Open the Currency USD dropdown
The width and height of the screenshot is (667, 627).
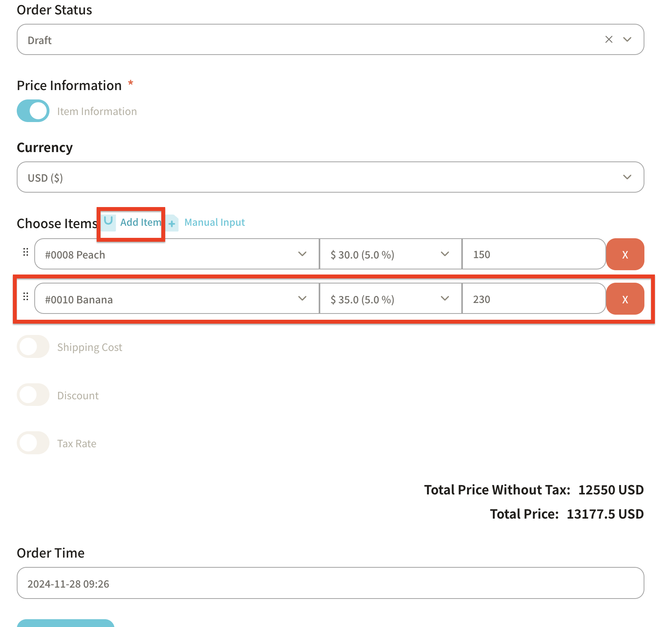click(330, 177)
